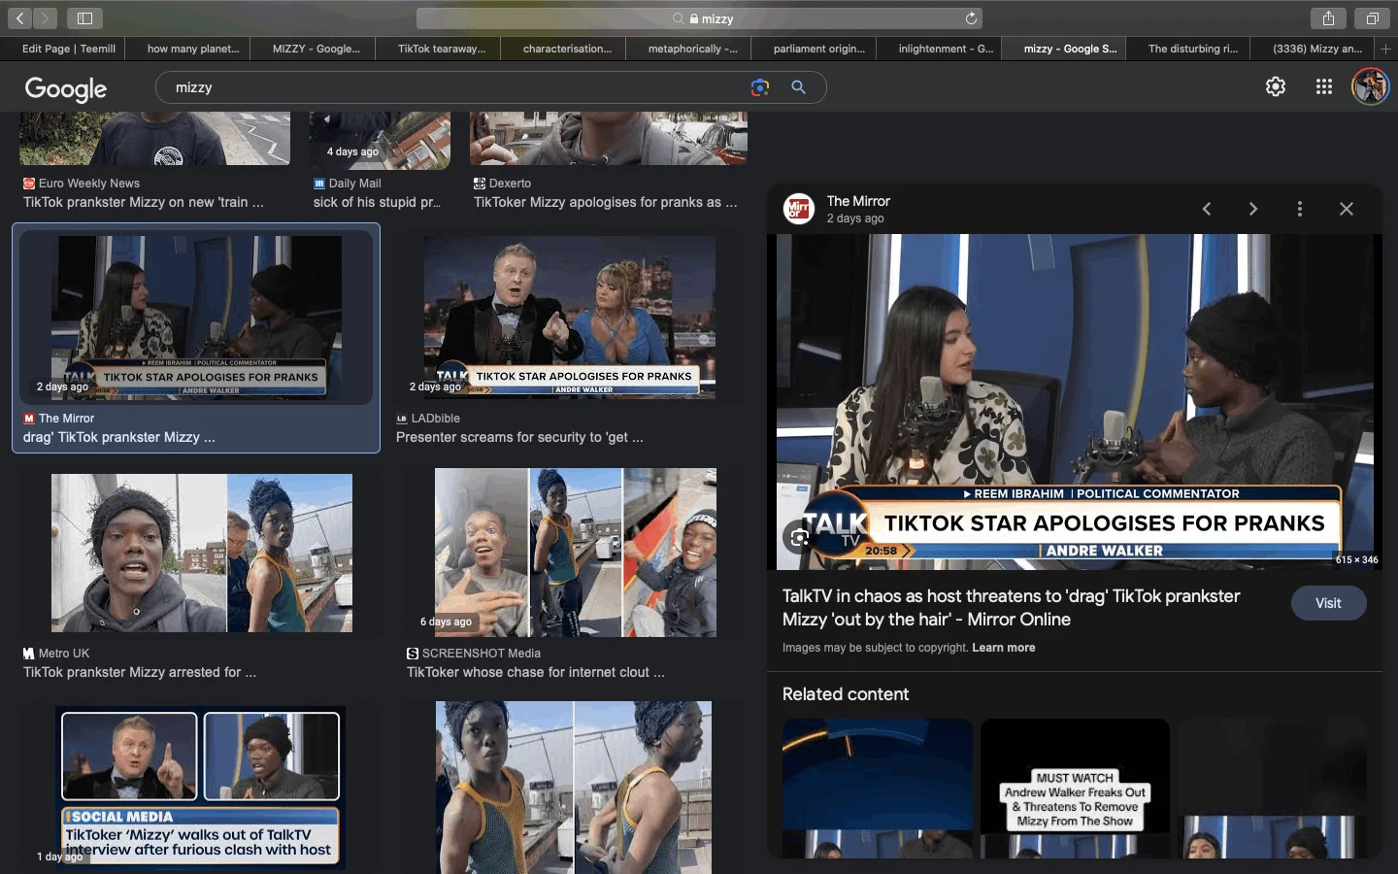This screenshot has width=1398, height=874.
Task: Open LADbible presenter screams thumbnail
Action: 570,318
